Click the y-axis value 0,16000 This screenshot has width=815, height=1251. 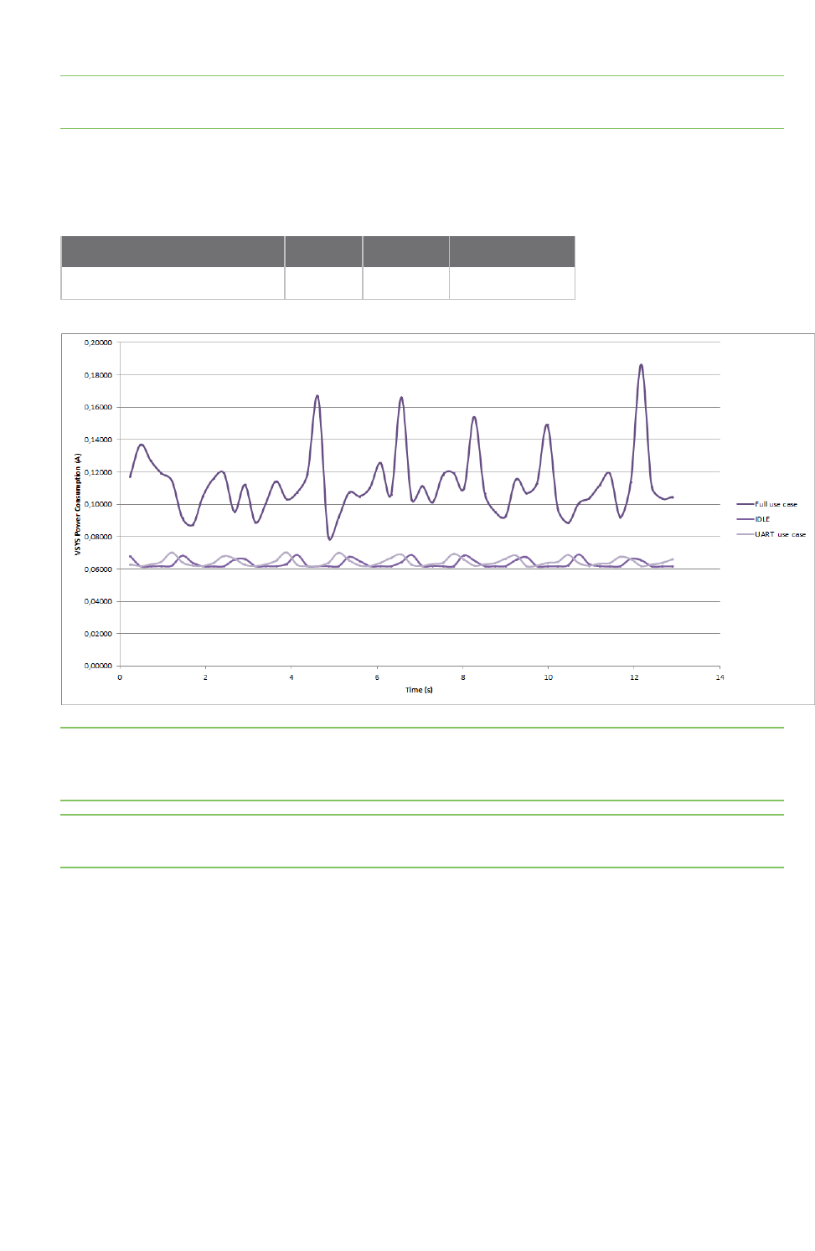click(x=98, y=407)
